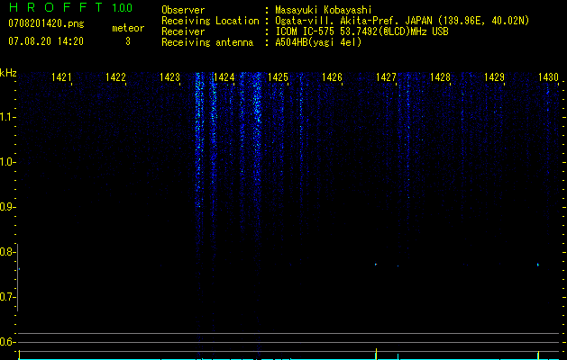Click the HROFFT 1.0.0 title text
The image size is (567, 360).
pyautogui.click(x=70, y=7)
